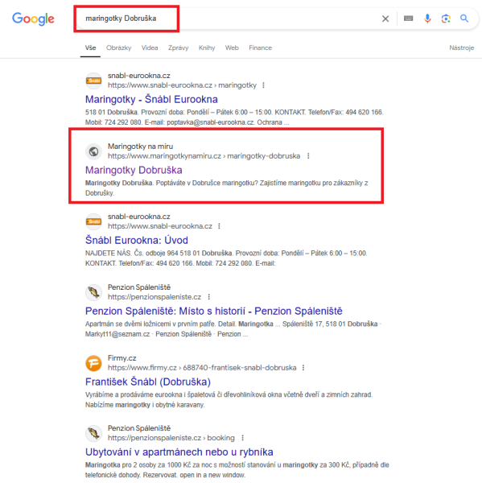Start voice search with the microphone icon
This screenshot has width=482, height=483.
coord(427,19)
